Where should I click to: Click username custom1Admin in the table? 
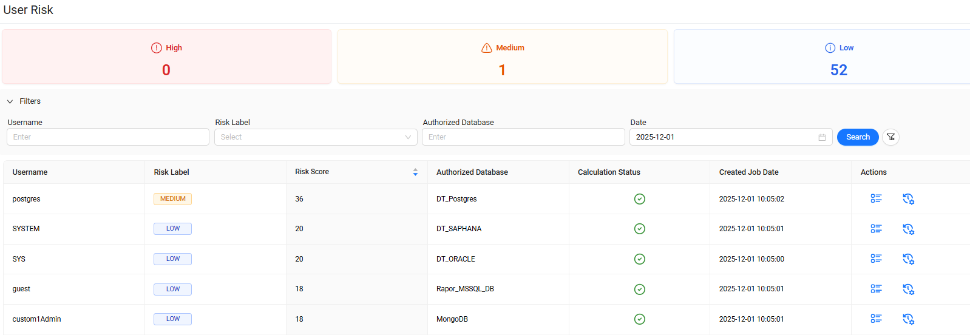click(36, 319)
